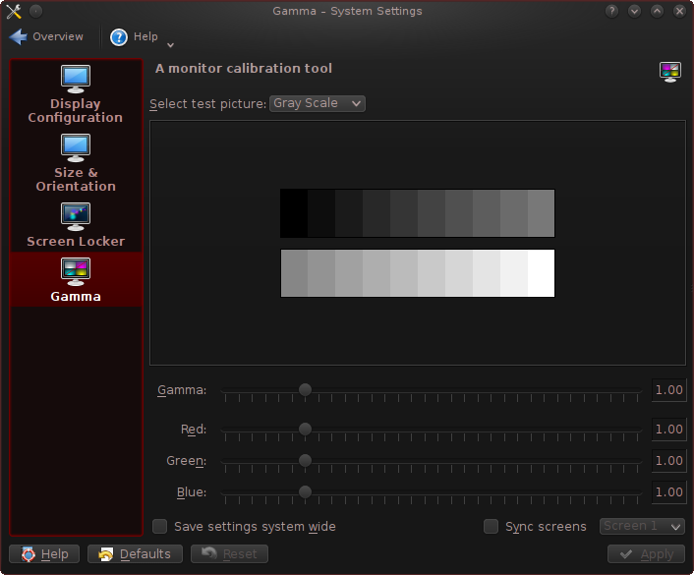Click the Red slider handle

point(305,429)
